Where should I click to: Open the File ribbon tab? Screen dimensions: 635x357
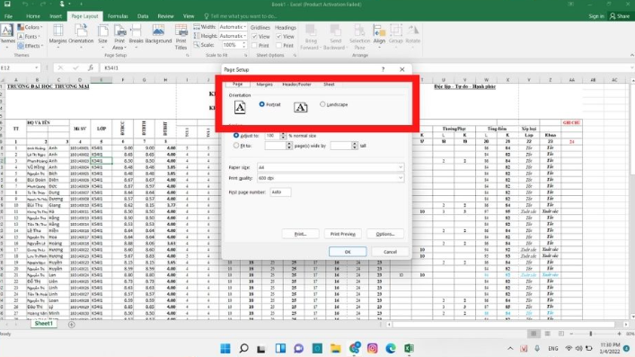pos(8,16)
